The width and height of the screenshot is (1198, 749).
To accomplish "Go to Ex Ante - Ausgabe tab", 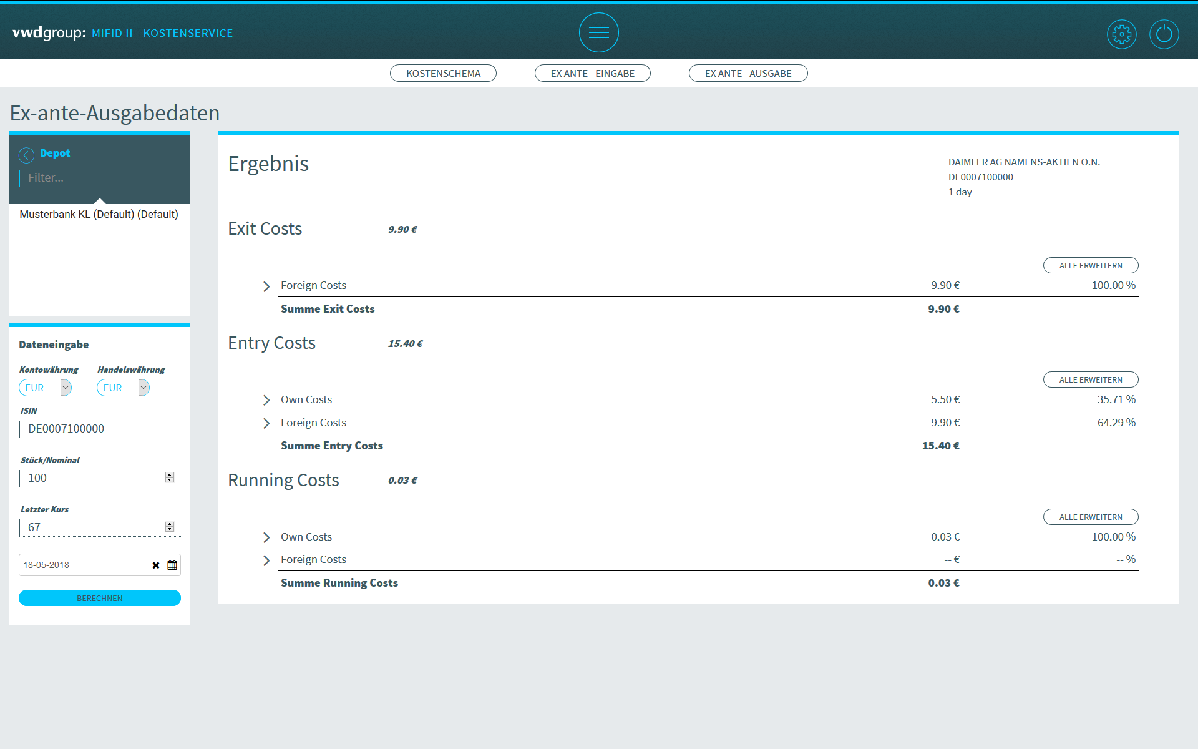I will pos(748,74).
